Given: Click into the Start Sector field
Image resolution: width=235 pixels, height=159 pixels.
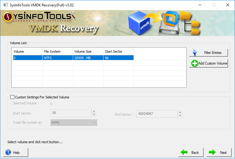Looking at the screenshot, I should (x=71, y=113).
